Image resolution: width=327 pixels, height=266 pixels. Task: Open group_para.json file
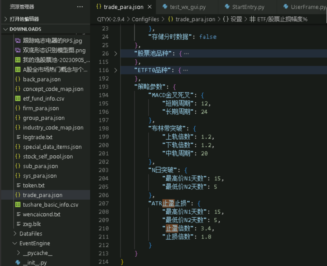coord(44,118)
